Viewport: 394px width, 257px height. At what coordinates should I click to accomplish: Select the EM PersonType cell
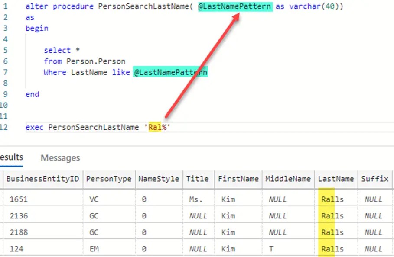[109, 249]
